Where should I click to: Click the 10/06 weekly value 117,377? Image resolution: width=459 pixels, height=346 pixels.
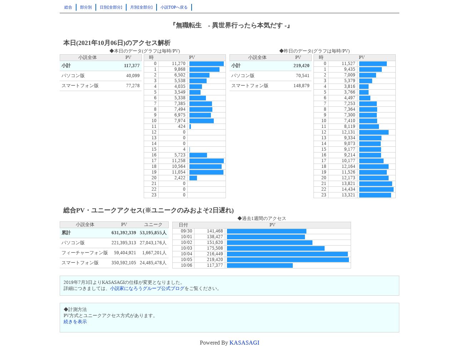215,265
